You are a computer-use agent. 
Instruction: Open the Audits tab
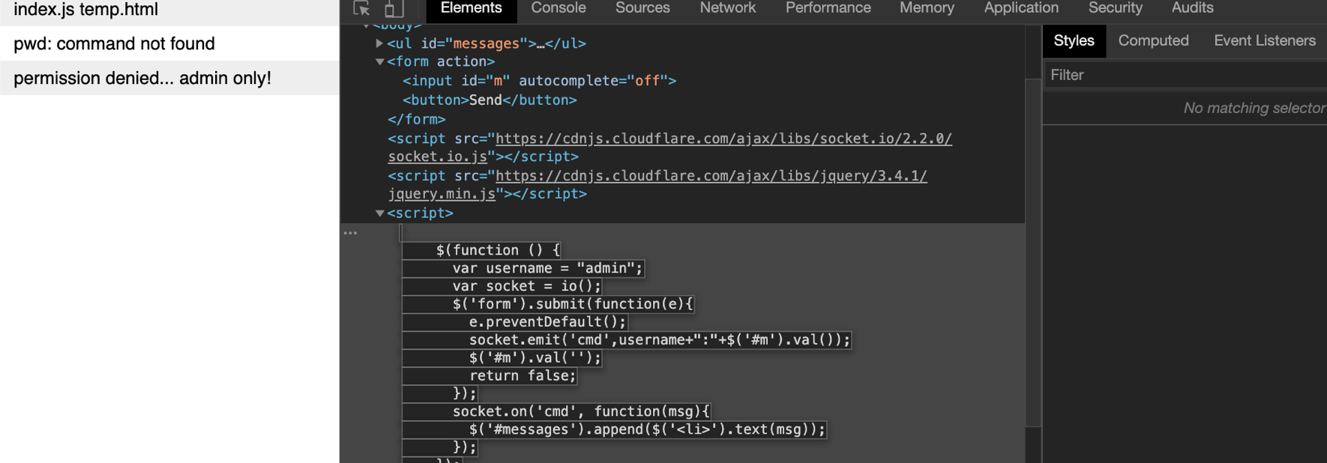[x=1192, y=8]
